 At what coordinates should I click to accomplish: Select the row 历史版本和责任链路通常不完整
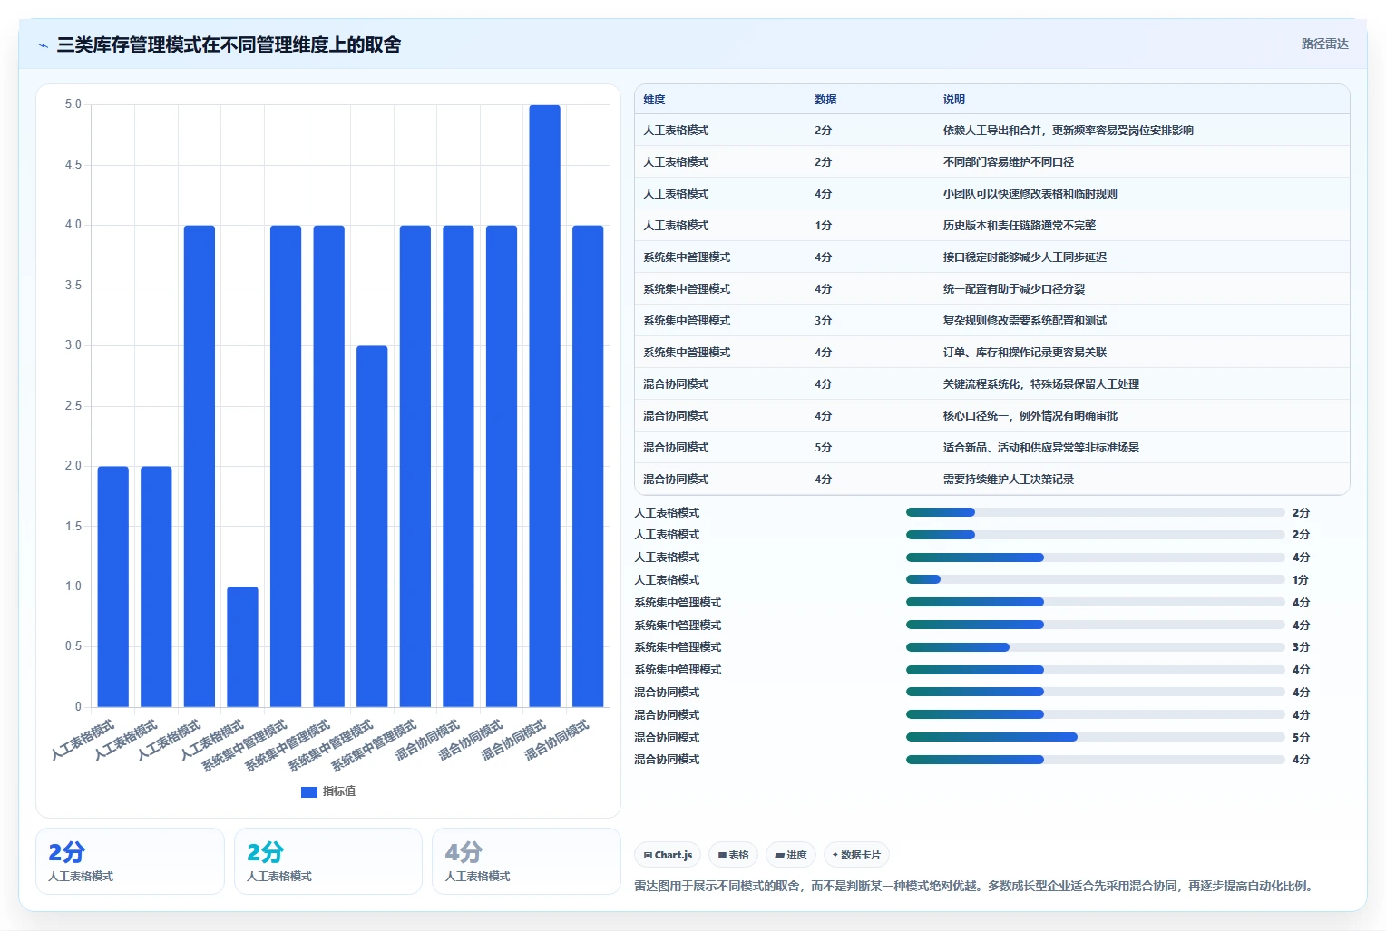[x=992, y=226]
